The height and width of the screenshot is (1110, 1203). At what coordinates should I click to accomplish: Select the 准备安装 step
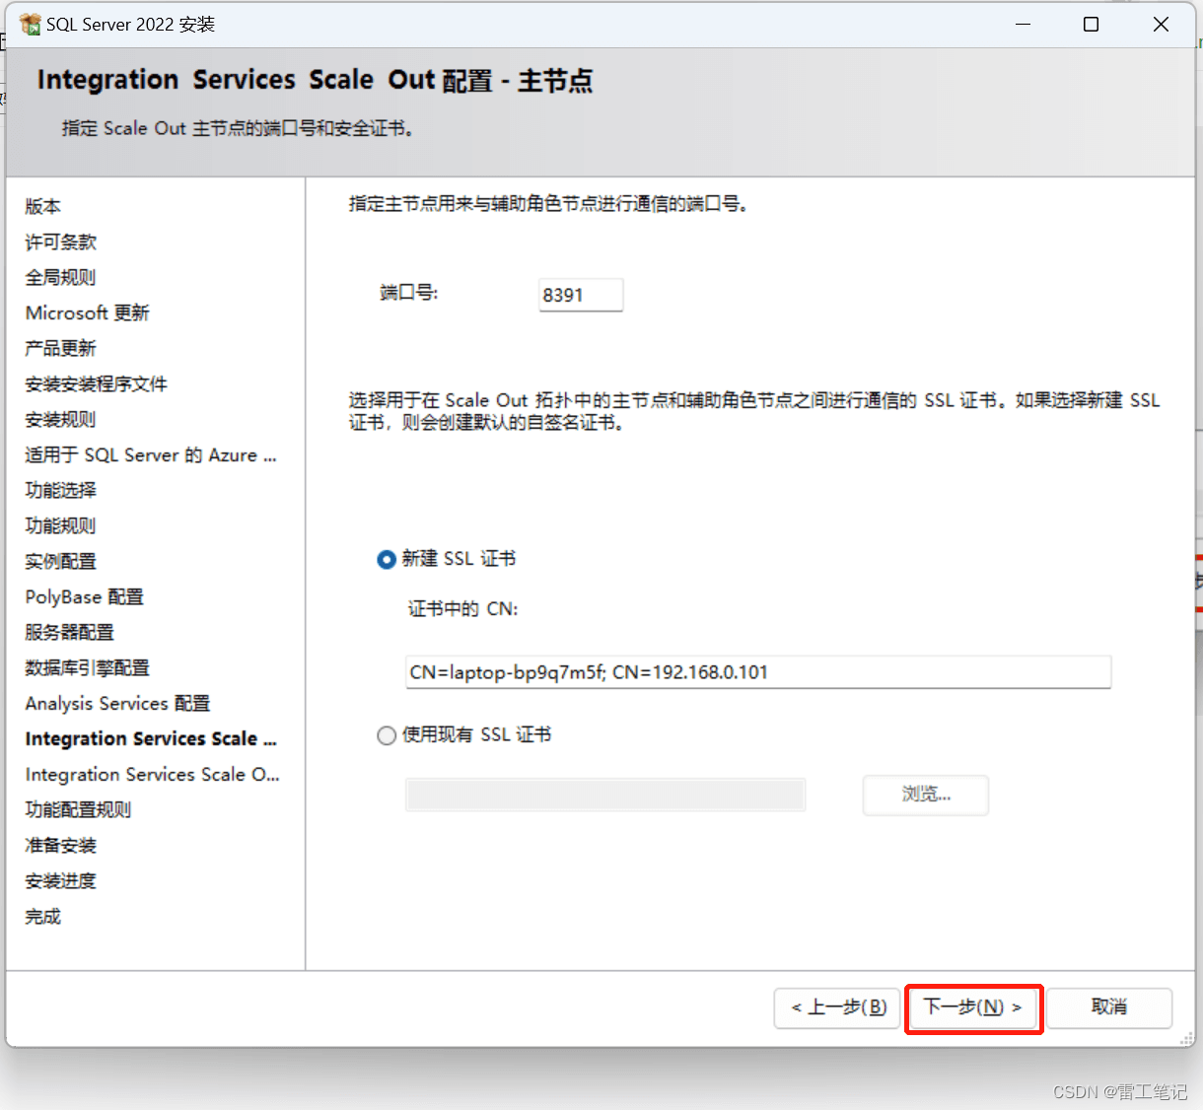click(x=61, y=845)
